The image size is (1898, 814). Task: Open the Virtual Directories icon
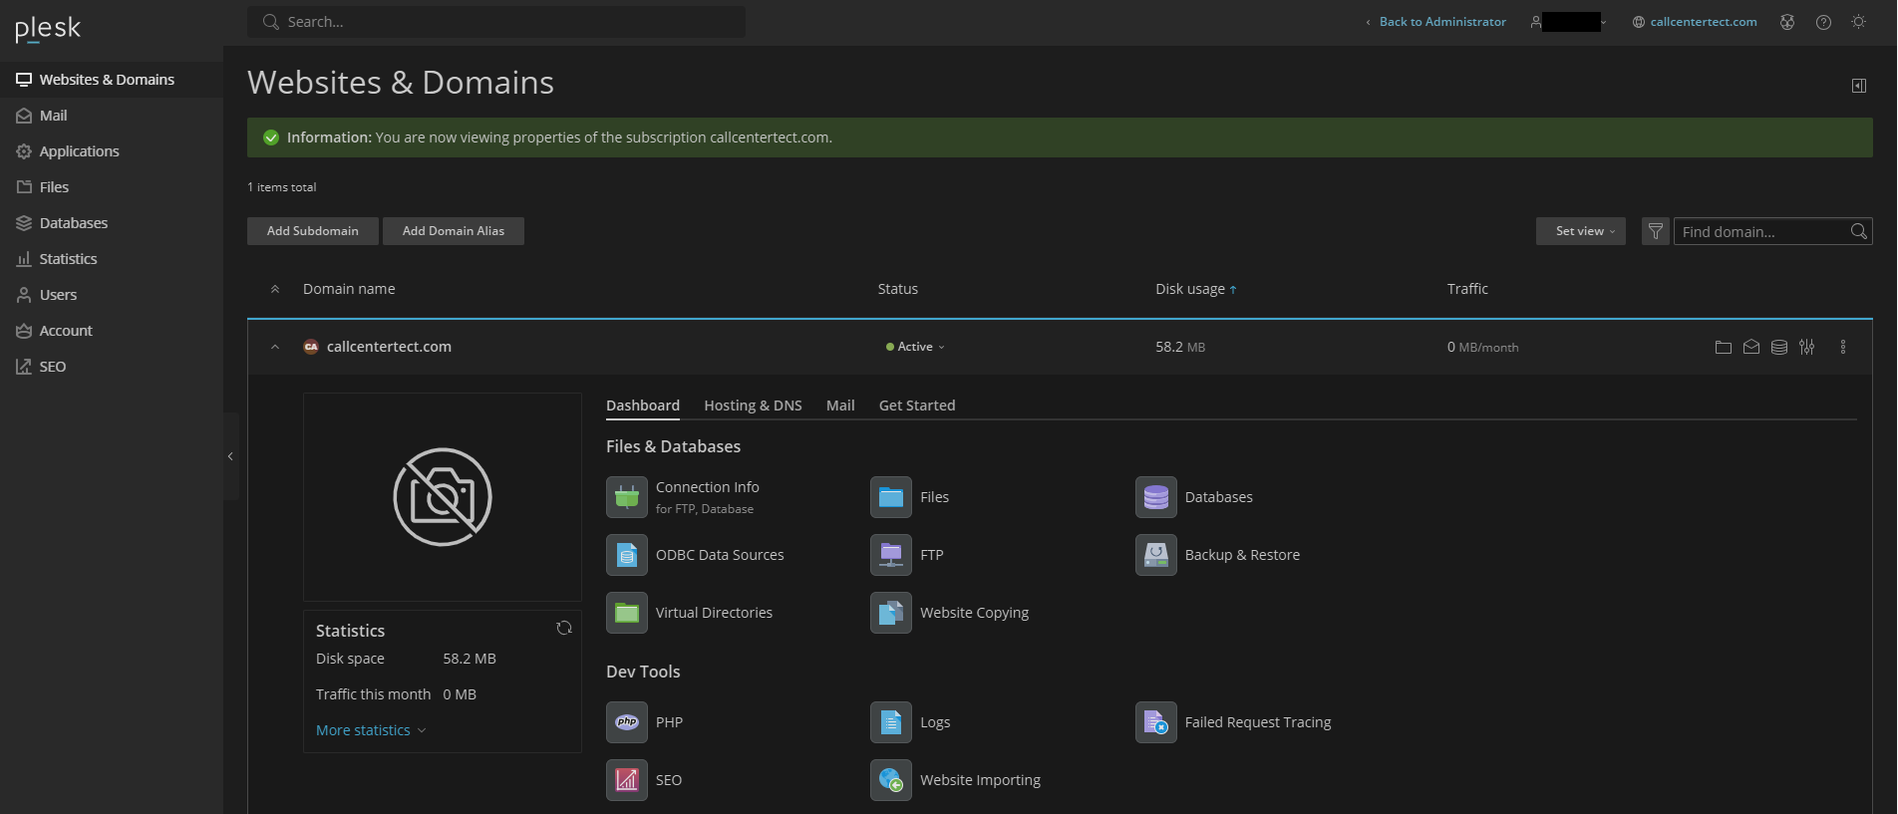coord(626,613)
